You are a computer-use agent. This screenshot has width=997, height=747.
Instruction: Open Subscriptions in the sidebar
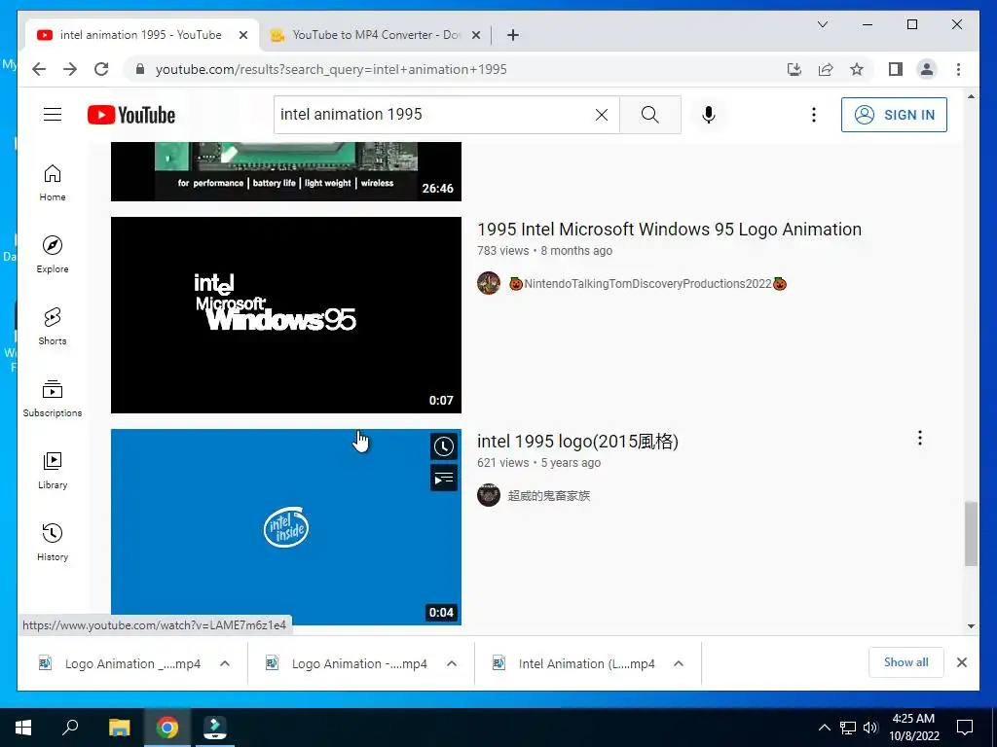[53, 398]
